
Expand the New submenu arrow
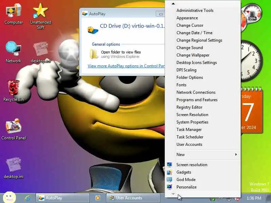click(x=236, y=154)
